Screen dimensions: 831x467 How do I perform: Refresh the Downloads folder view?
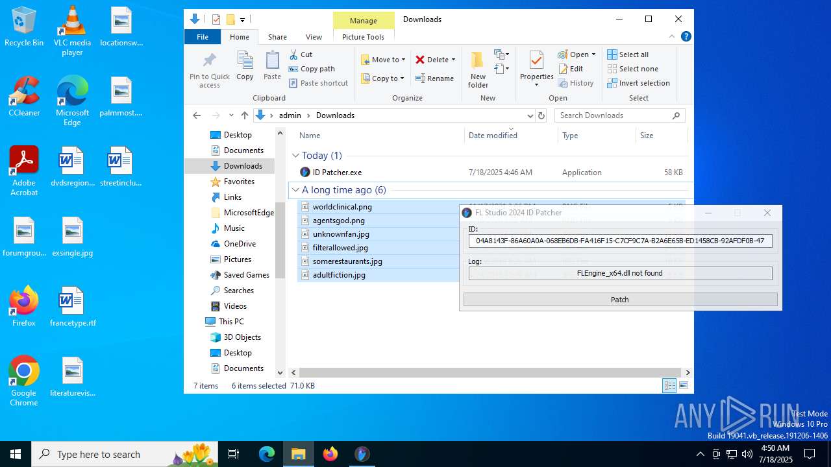click(x=542, y=115)
